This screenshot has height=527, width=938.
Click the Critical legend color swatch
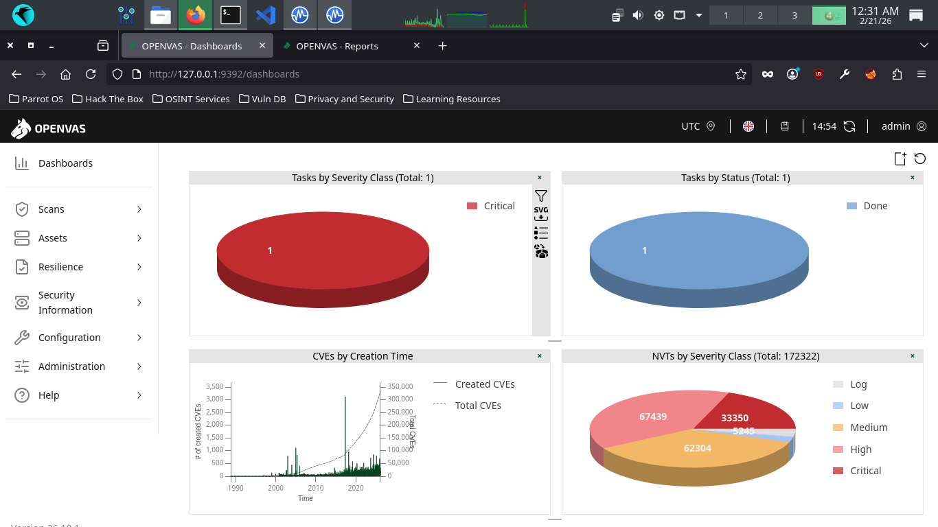click(x=472, y=206)
